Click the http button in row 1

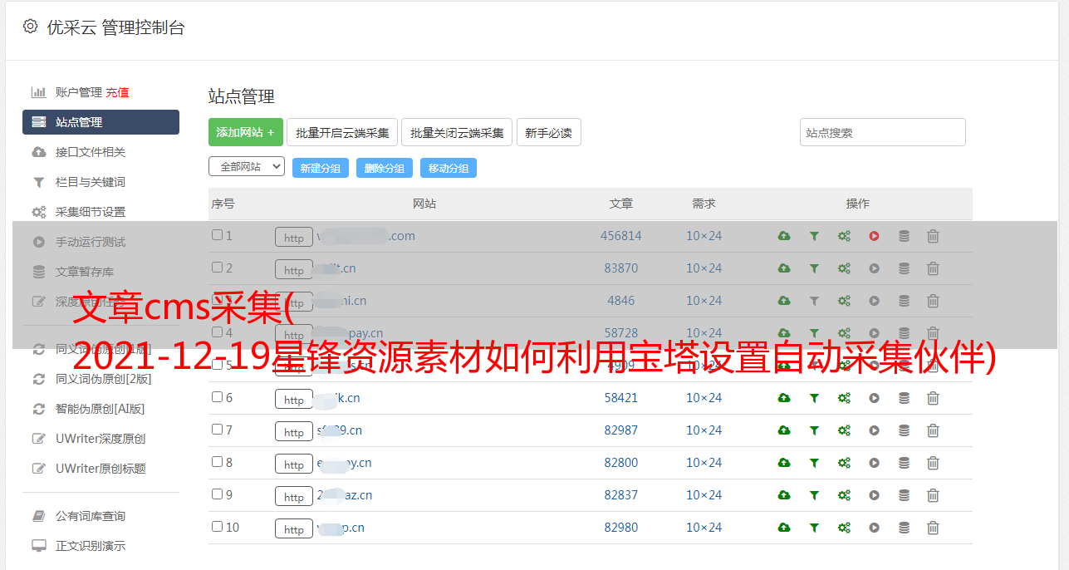pos(294,237)
